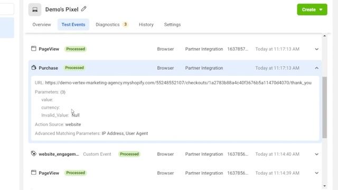The height and width of the screenshot is (190, 338).
Task: Expand the PageView event at 11:14:39 AM
Action: (316, 173)
